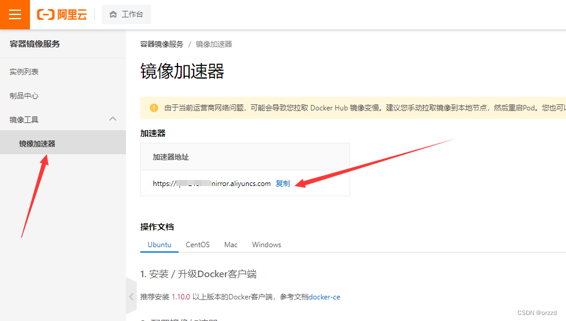Screen dimensions: 566x321
Task: Switch to the Ubuntu tab
Action: tap(159, 245)
